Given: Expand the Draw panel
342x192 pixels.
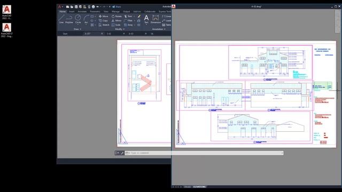Looking at the screenshot, I should tap(77, 29).
